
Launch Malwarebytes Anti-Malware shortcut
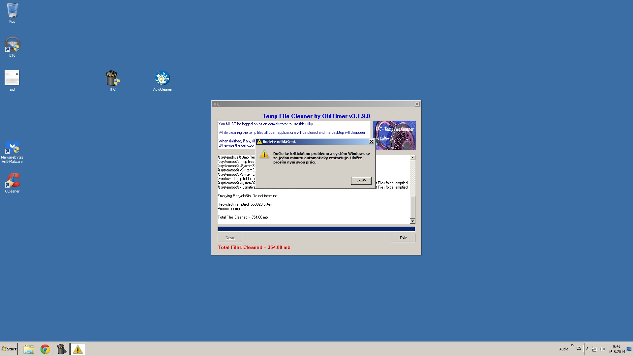coord(12,152)
